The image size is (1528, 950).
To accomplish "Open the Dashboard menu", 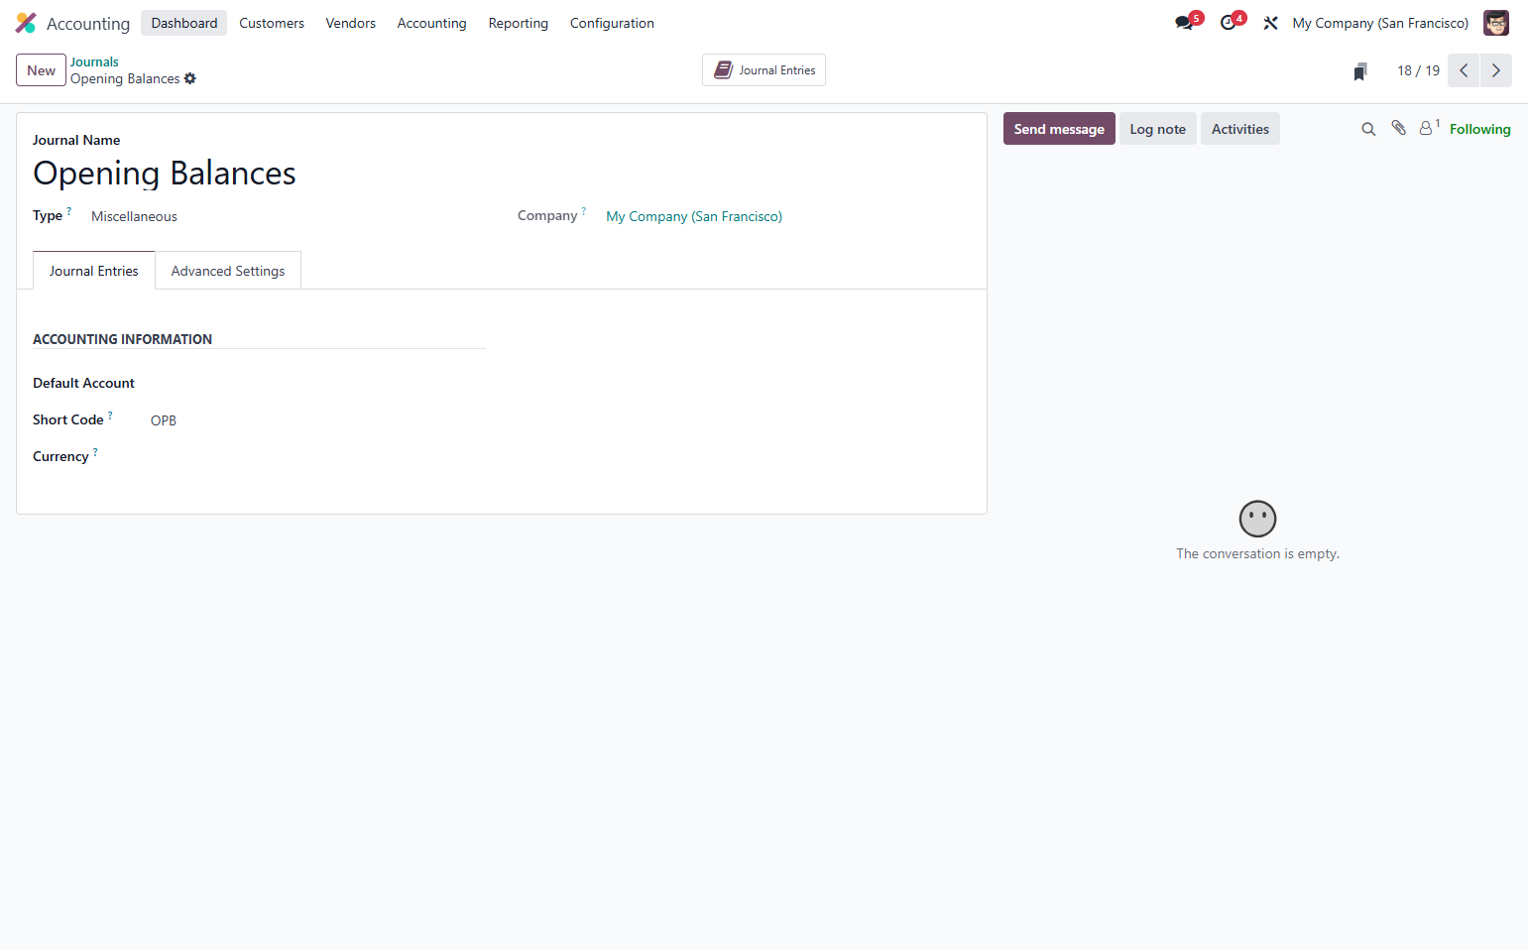I will point(183,23).
